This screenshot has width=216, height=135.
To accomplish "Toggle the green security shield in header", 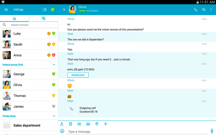I will (53, 10).
